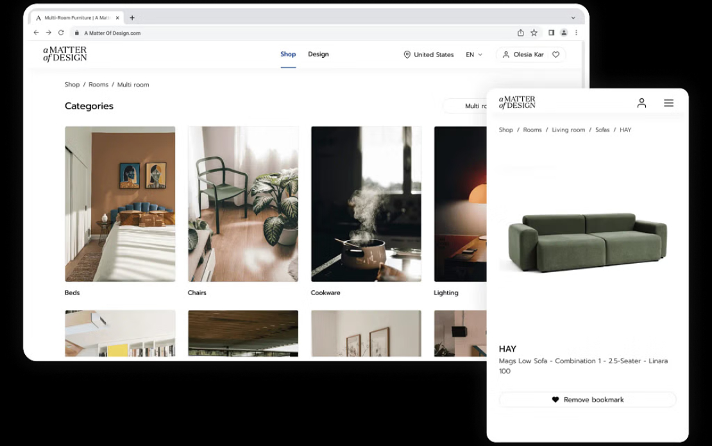Open a new browser tab
Image resolution: width=712 pixels, height=446 pixels.
point(132,18)
